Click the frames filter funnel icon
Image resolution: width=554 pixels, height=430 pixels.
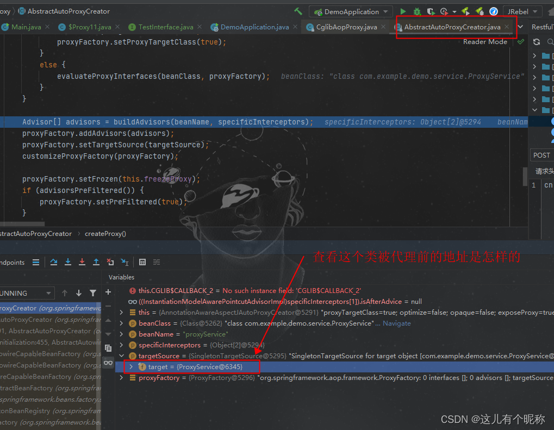pyautogui.click(x=93, y=293)
